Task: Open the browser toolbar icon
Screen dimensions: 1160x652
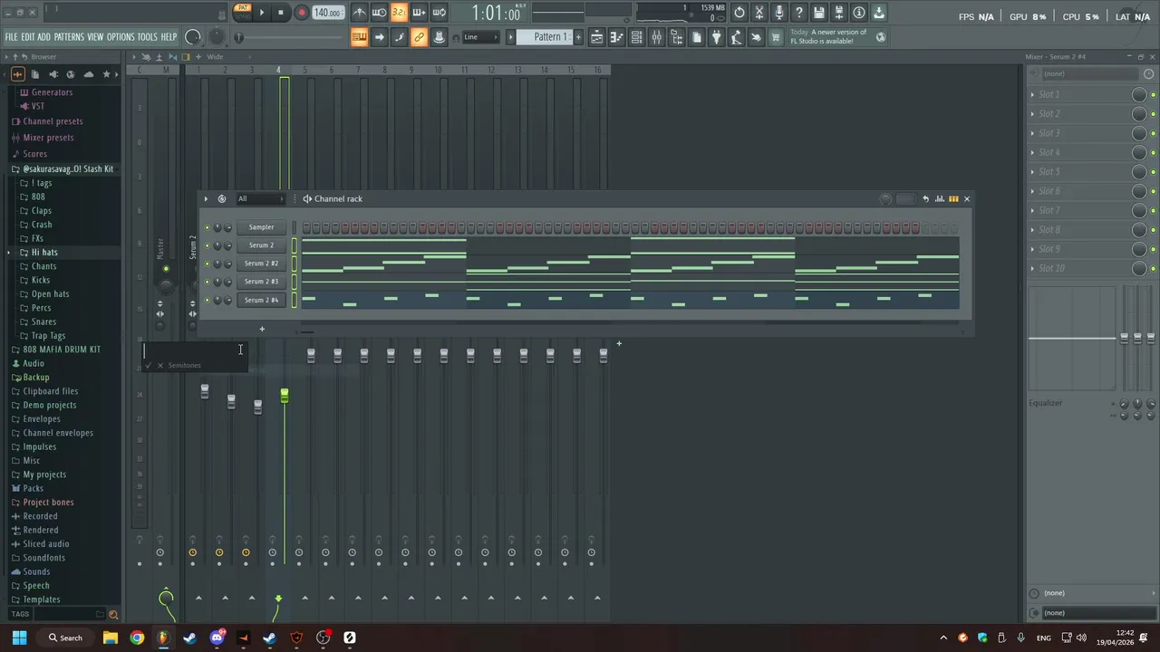Action: (677, 37)
